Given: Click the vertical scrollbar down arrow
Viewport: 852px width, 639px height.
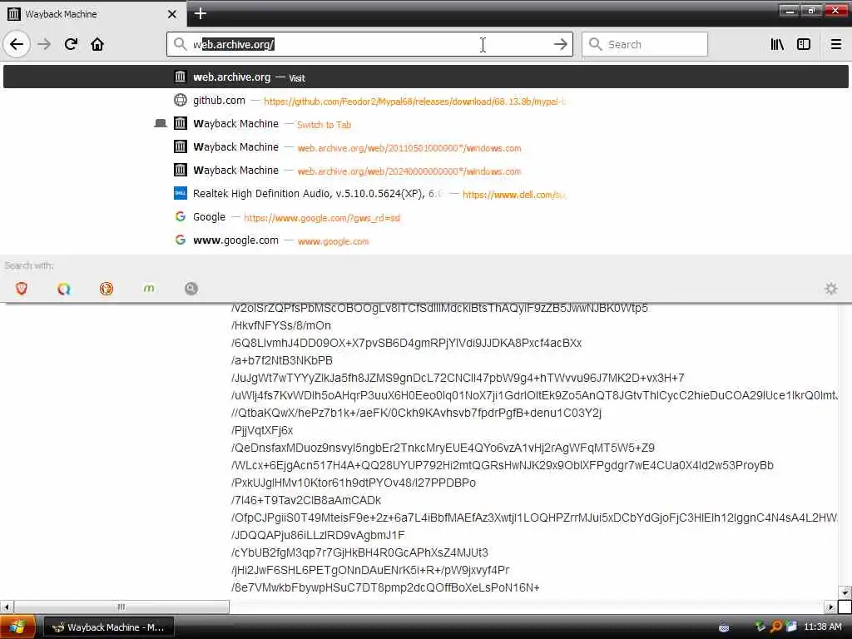Looking at the screenshot, I should (x=845, y=592).
